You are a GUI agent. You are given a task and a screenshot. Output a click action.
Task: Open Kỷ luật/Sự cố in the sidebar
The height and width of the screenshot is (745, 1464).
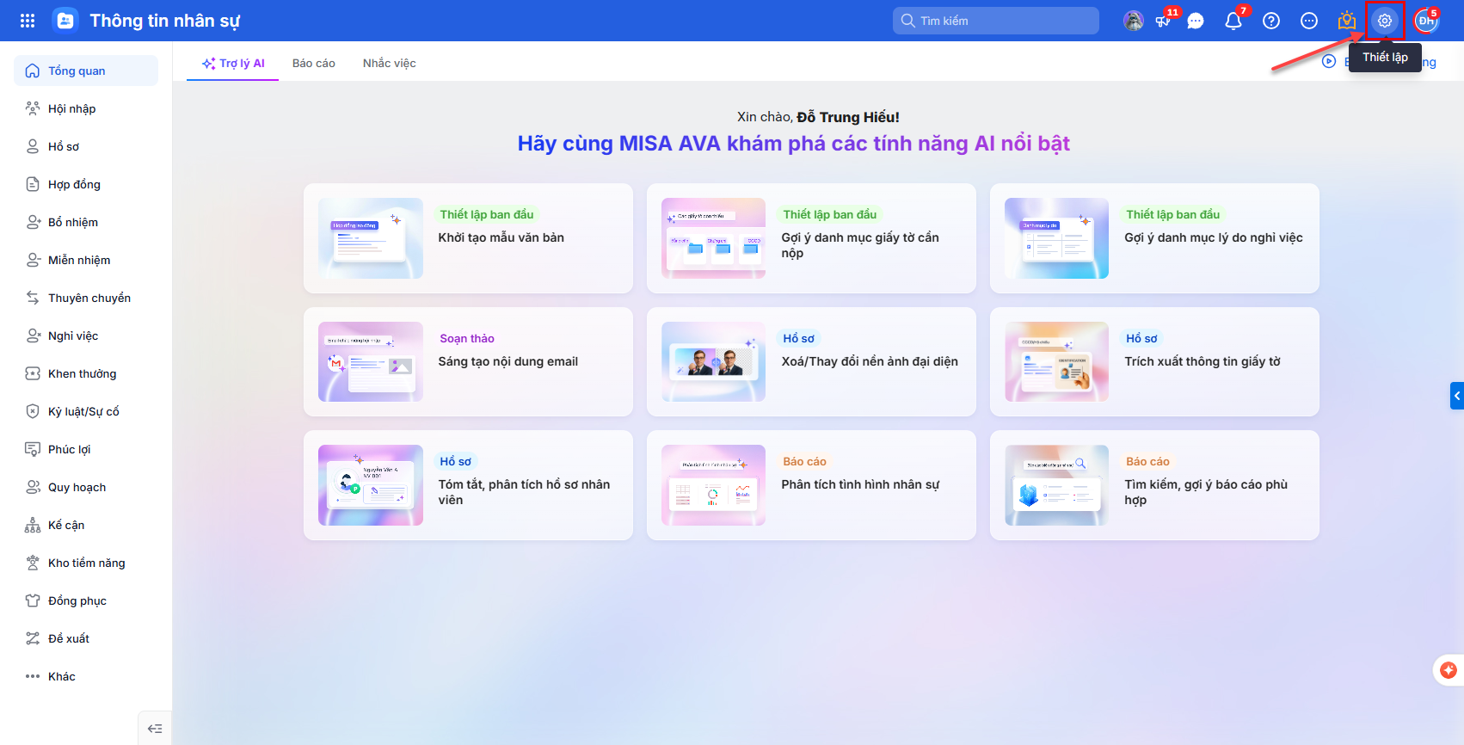86,411
